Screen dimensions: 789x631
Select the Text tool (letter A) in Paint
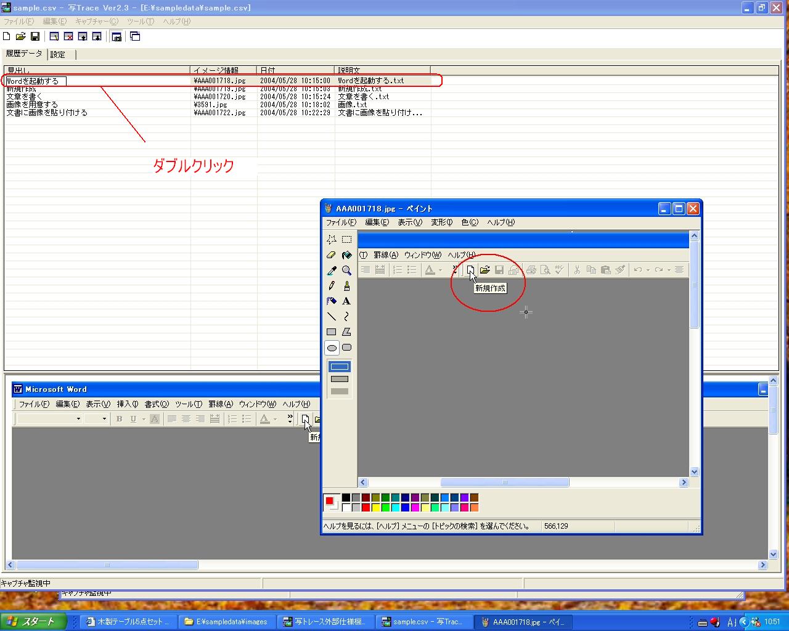(347, 301)
